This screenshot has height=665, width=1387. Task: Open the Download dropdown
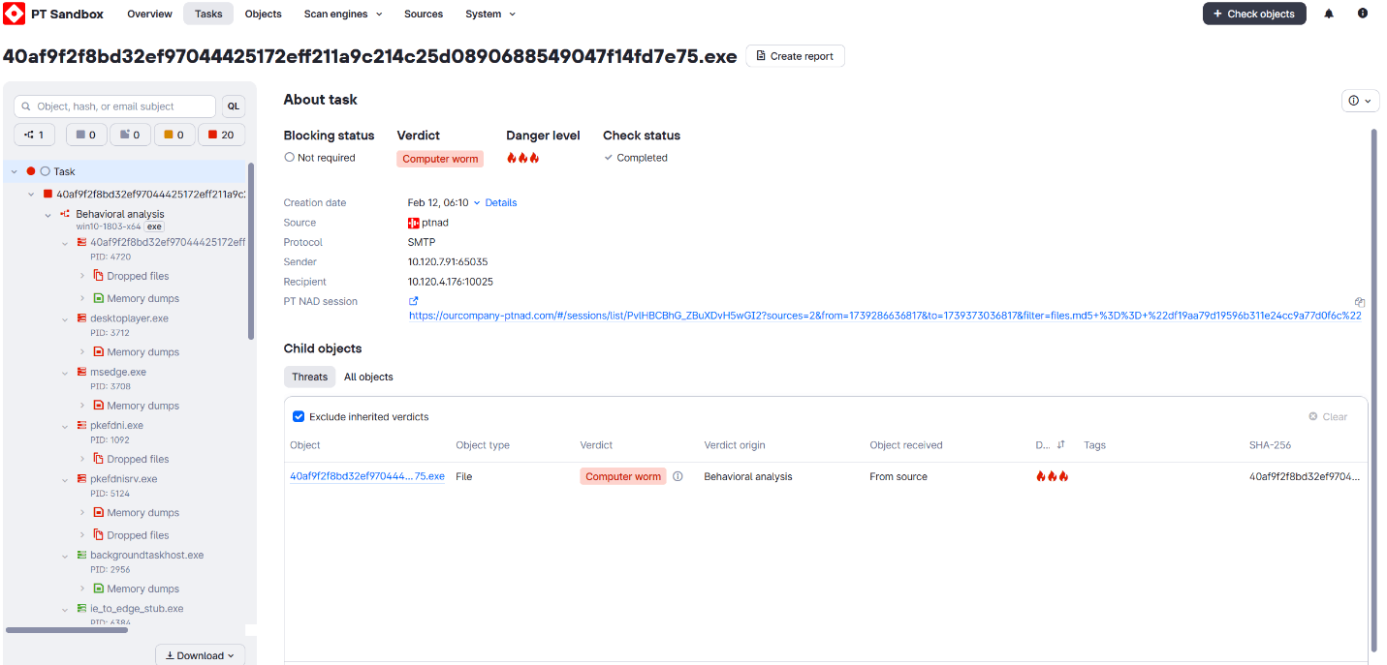pos(200,655)
